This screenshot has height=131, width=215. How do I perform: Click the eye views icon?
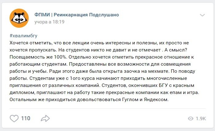pyautogui.click(x=190, y=119)
